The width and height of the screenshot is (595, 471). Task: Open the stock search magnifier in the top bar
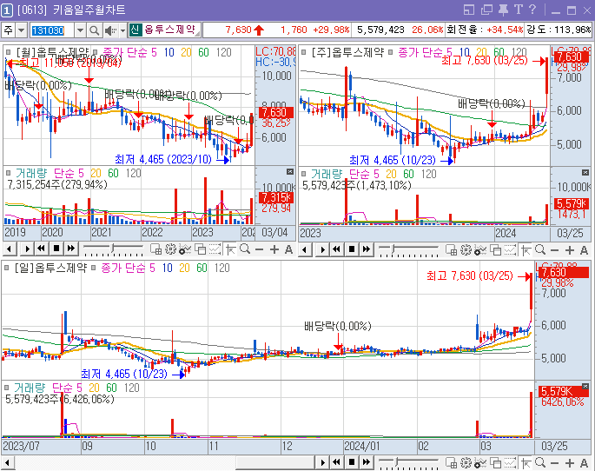[94, 30]
